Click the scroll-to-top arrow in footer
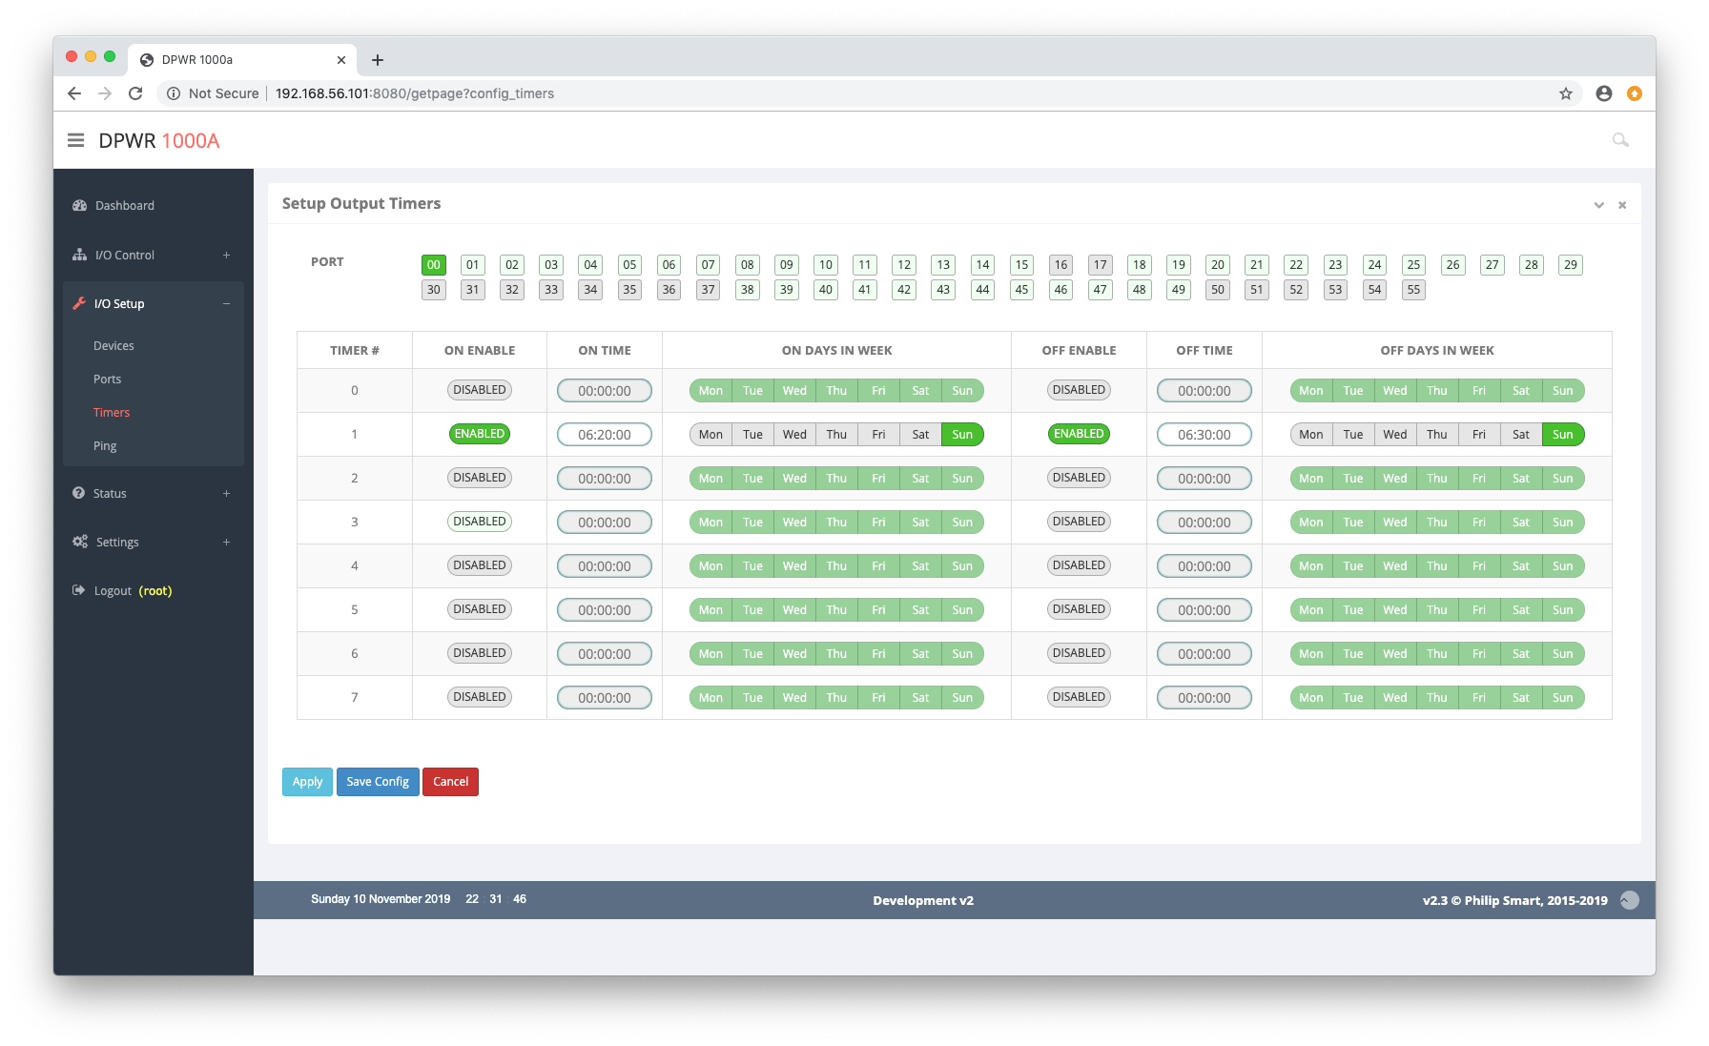 (x=1630, y=900)
